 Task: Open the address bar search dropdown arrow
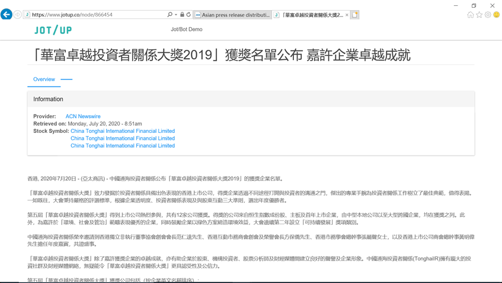[x=176, y=15]
